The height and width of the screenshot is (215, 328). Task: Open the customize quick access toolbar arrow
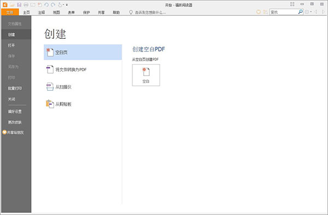(x=67, y=4)
